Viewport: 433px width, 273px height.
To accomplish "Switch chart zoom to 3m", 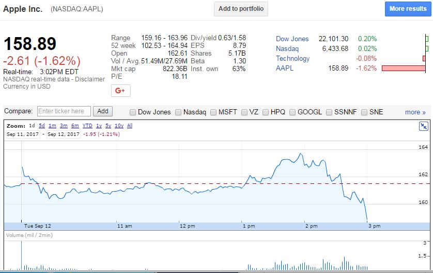I will pos(64,126).
